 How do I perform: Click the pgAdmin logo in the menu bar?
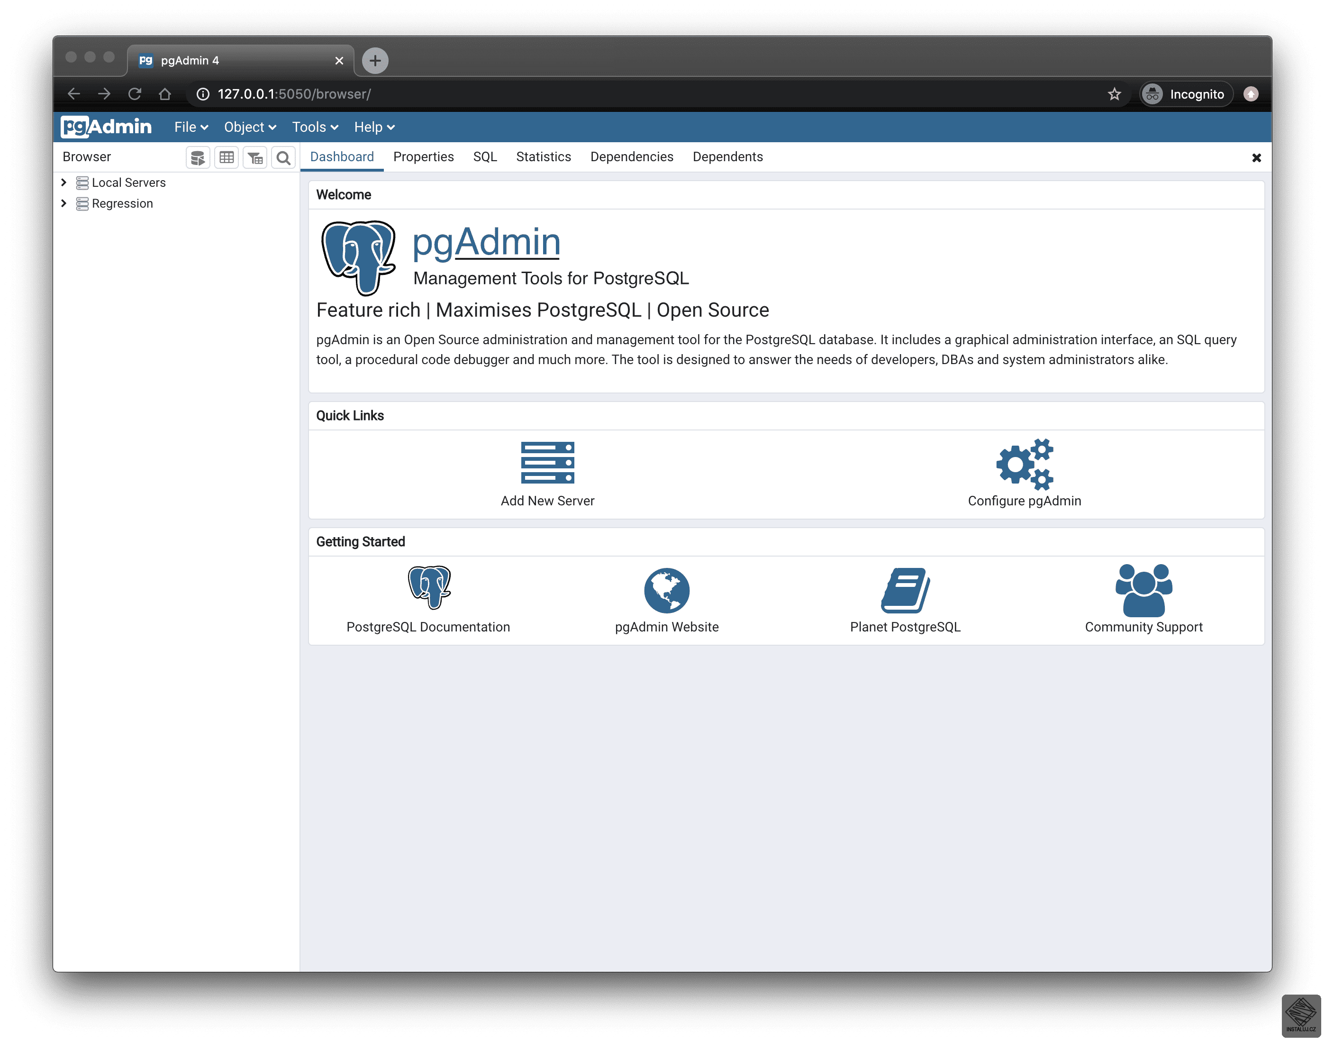[x=106, y=127]
